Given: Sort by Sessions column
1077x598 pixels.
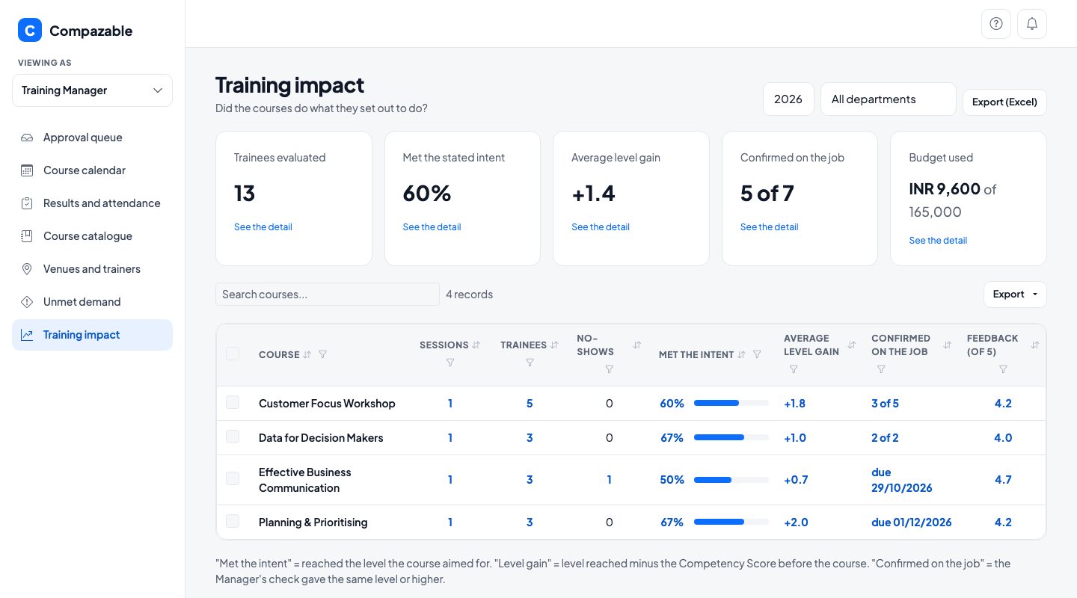Looking at the screenshot, I should [476, 345].
